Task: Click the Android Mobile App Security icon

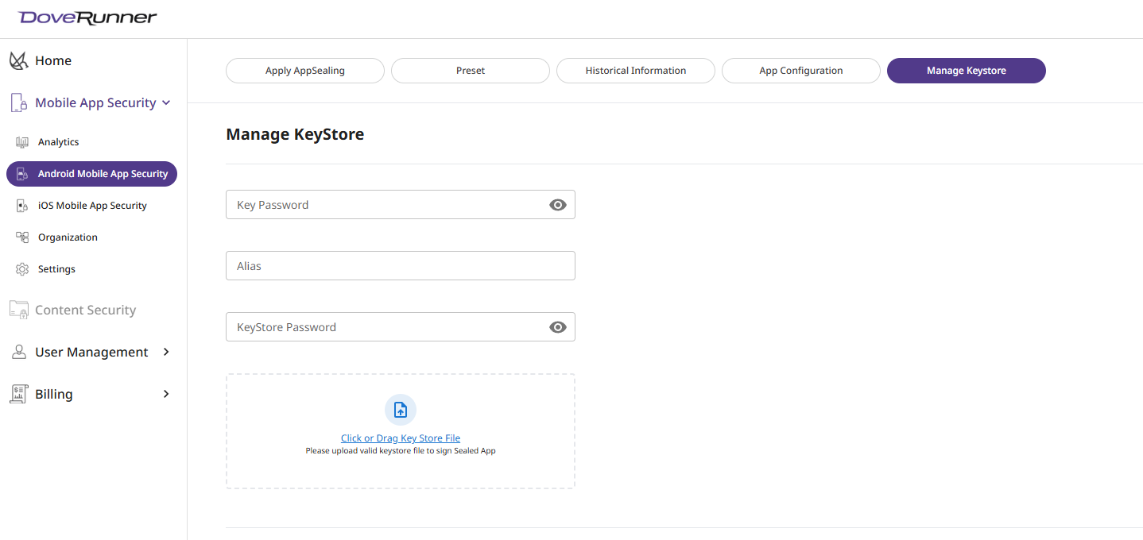Action: pyautogui.click(x=22, y=174)
